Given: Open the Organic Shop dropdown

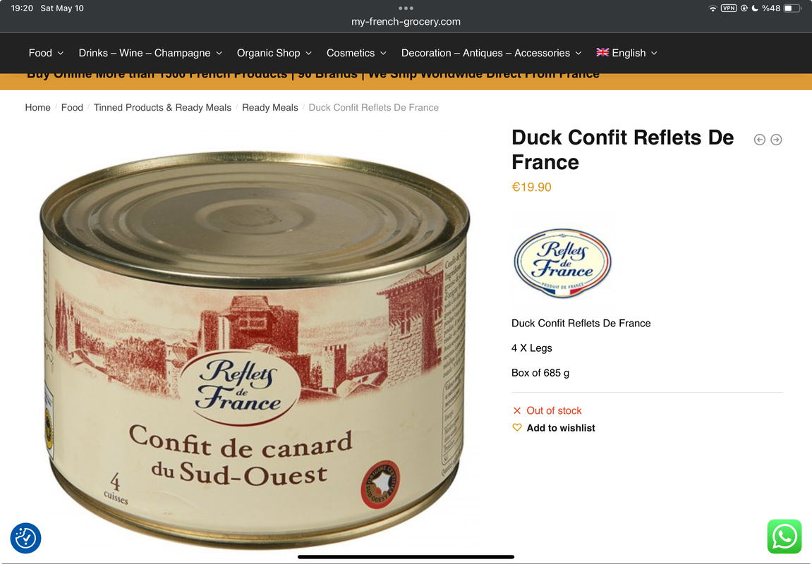Looking at the screenshot, I should (x=274, y=53).
